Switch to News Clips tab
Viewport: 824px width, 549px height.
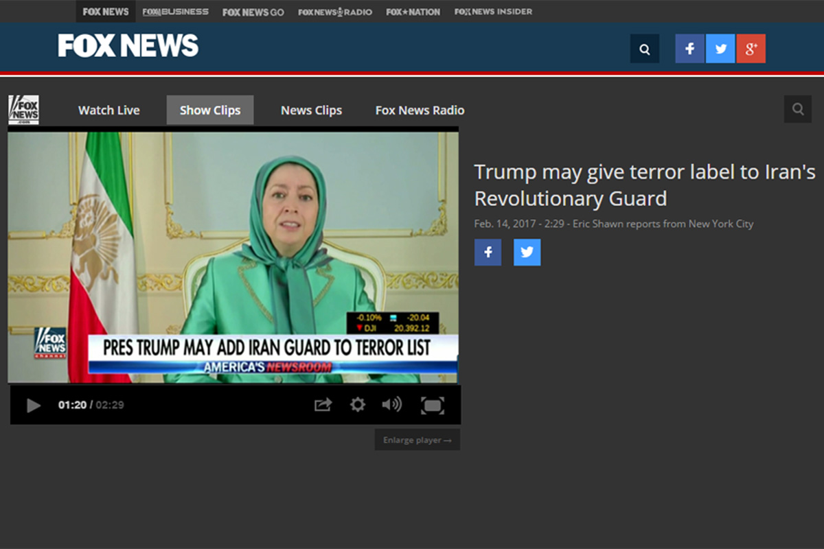pyautogui.click(x=311, y=110)
